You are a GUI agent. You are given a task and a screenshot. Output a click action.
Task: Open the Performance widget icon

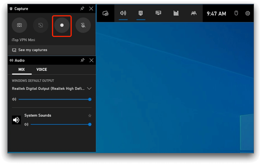pyautogui.click(x=158, y=13)
